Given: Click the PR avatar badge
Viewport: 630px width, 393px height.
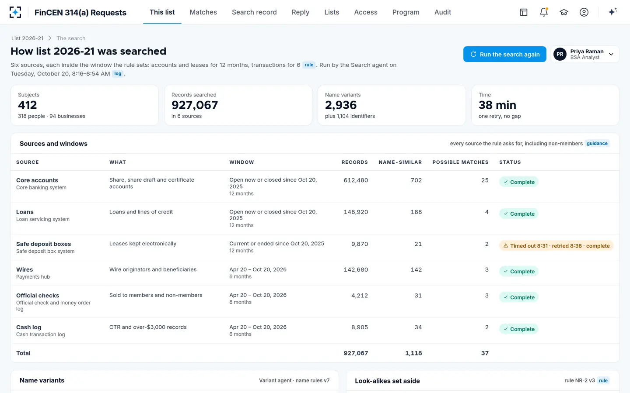Looking at the screenshot, I should click(x=560, y=54).
